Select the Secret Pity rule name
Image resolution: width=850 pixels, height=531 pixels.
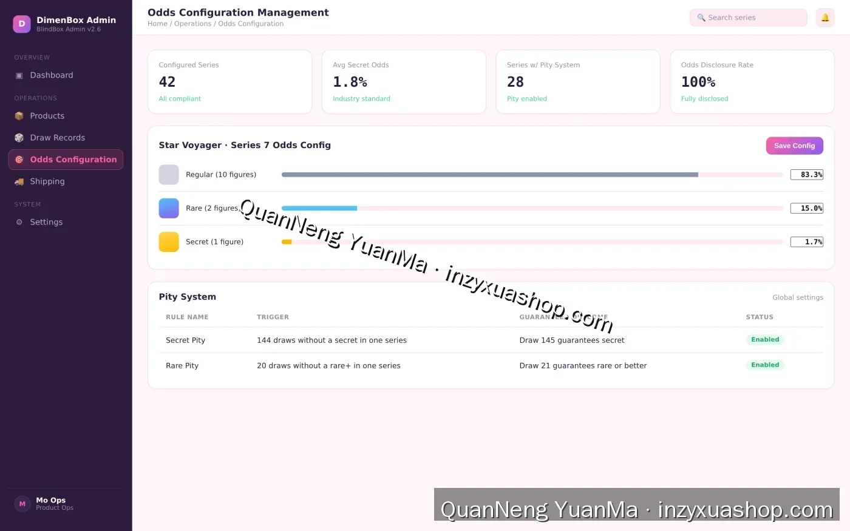point(185,340)
